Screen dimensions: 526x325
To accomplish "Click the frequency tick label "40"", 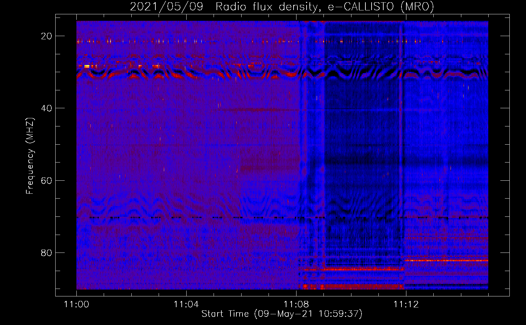I will [x=46, y=108].
